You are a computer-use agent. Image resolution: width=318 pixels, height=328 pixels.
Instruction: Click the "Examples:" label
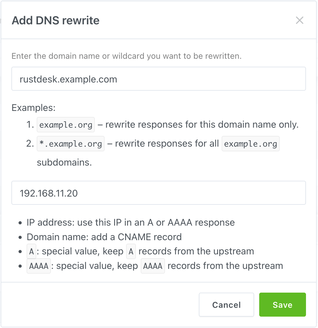pos(34,108)
